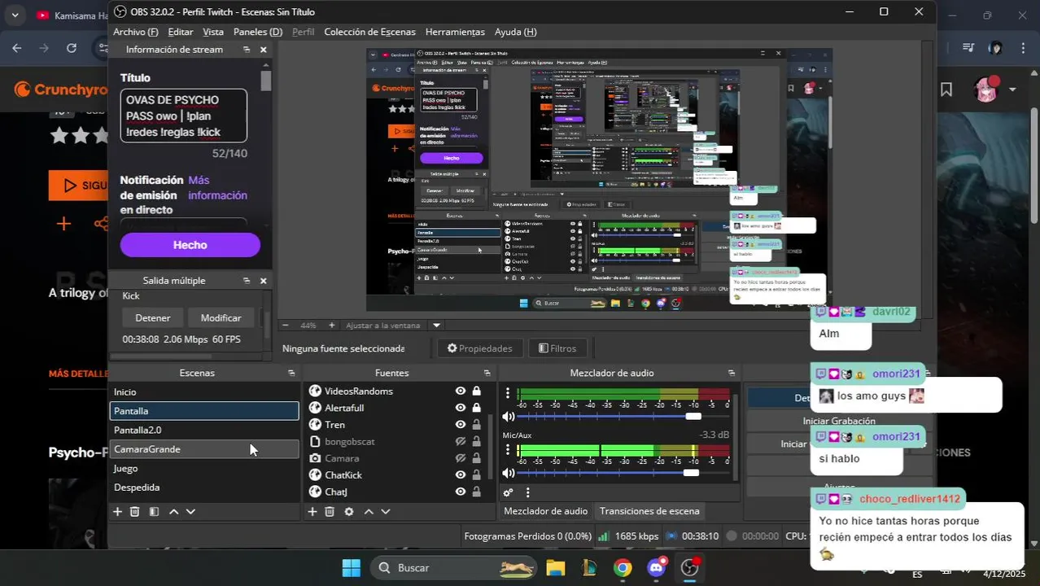Remove selected source with Fuentes trash icon

330,512
